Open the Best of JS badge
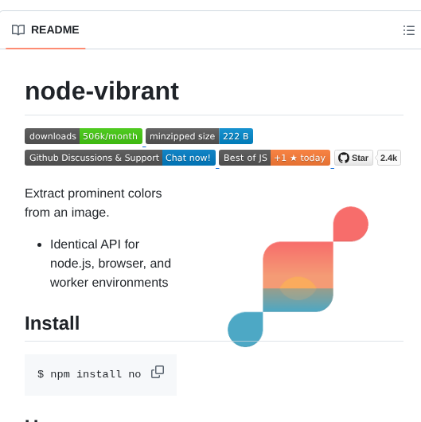The image size is (421, 422). [275, 158]
